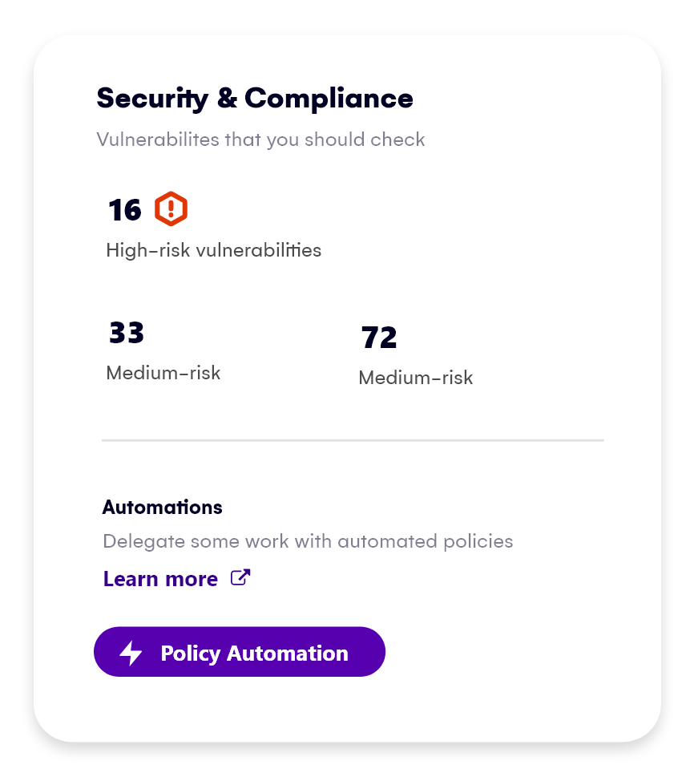Click the word Automation on the purple button

click(288, 654)
